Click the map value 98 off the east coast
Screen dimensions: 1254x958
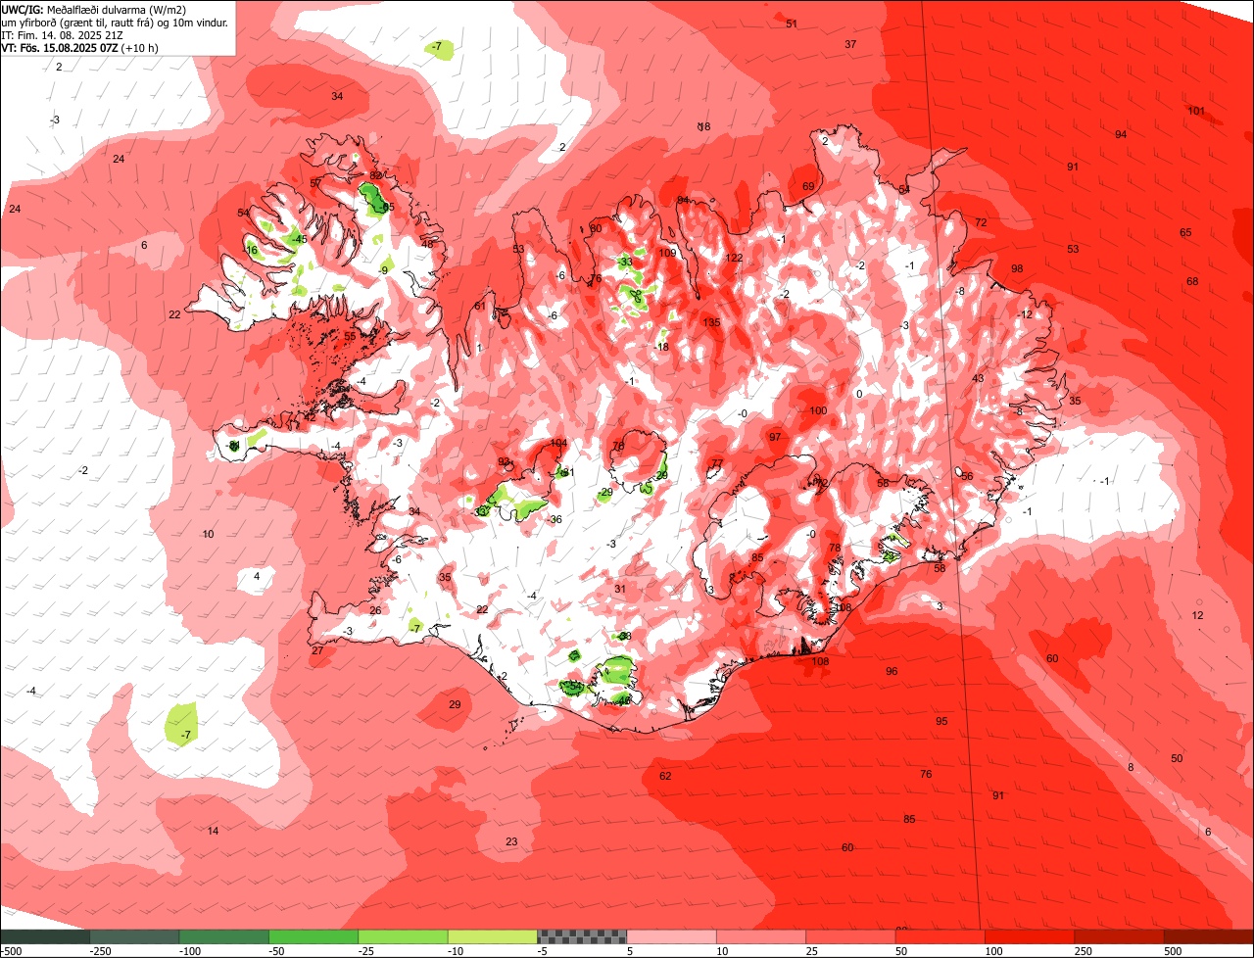click(1017, 268)
